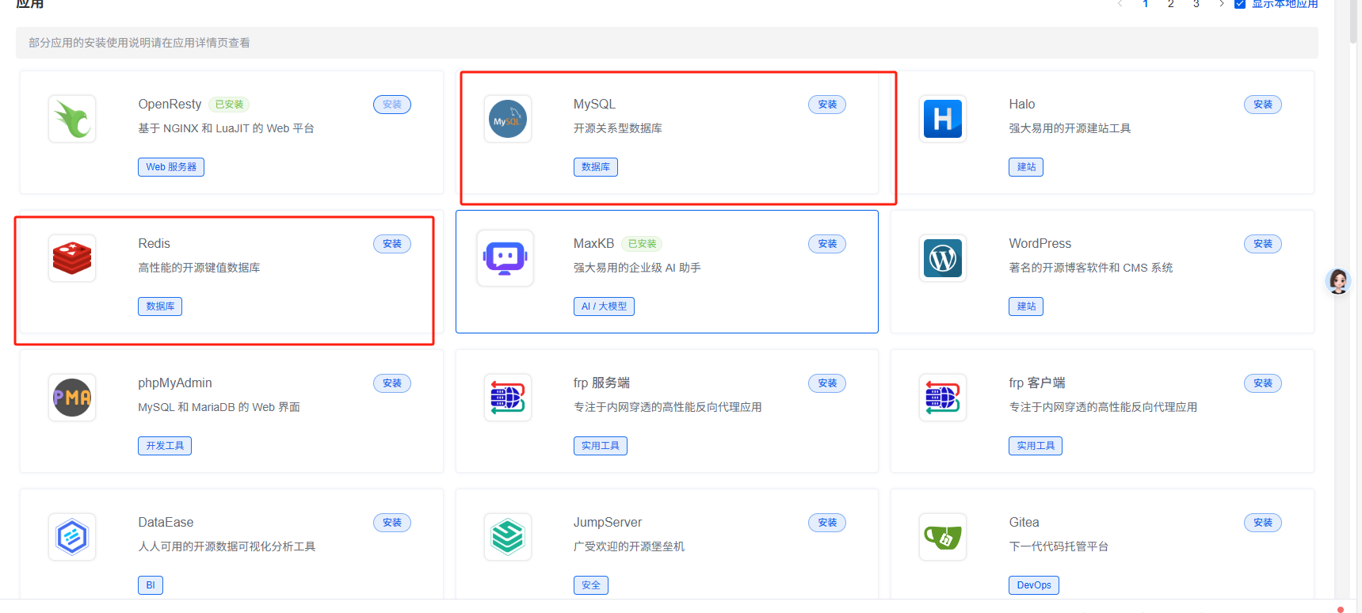Viewport: 1362px width, 613px height.
Task: Open the assistant avatar at right edge
Action: click(1338, 281)
